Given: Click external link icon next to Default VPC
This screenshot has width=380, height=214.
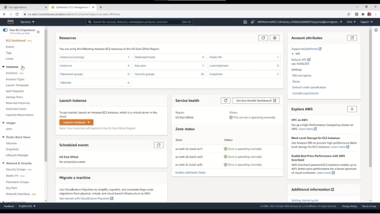Looking at the screenshot, I should coord(309,60).
